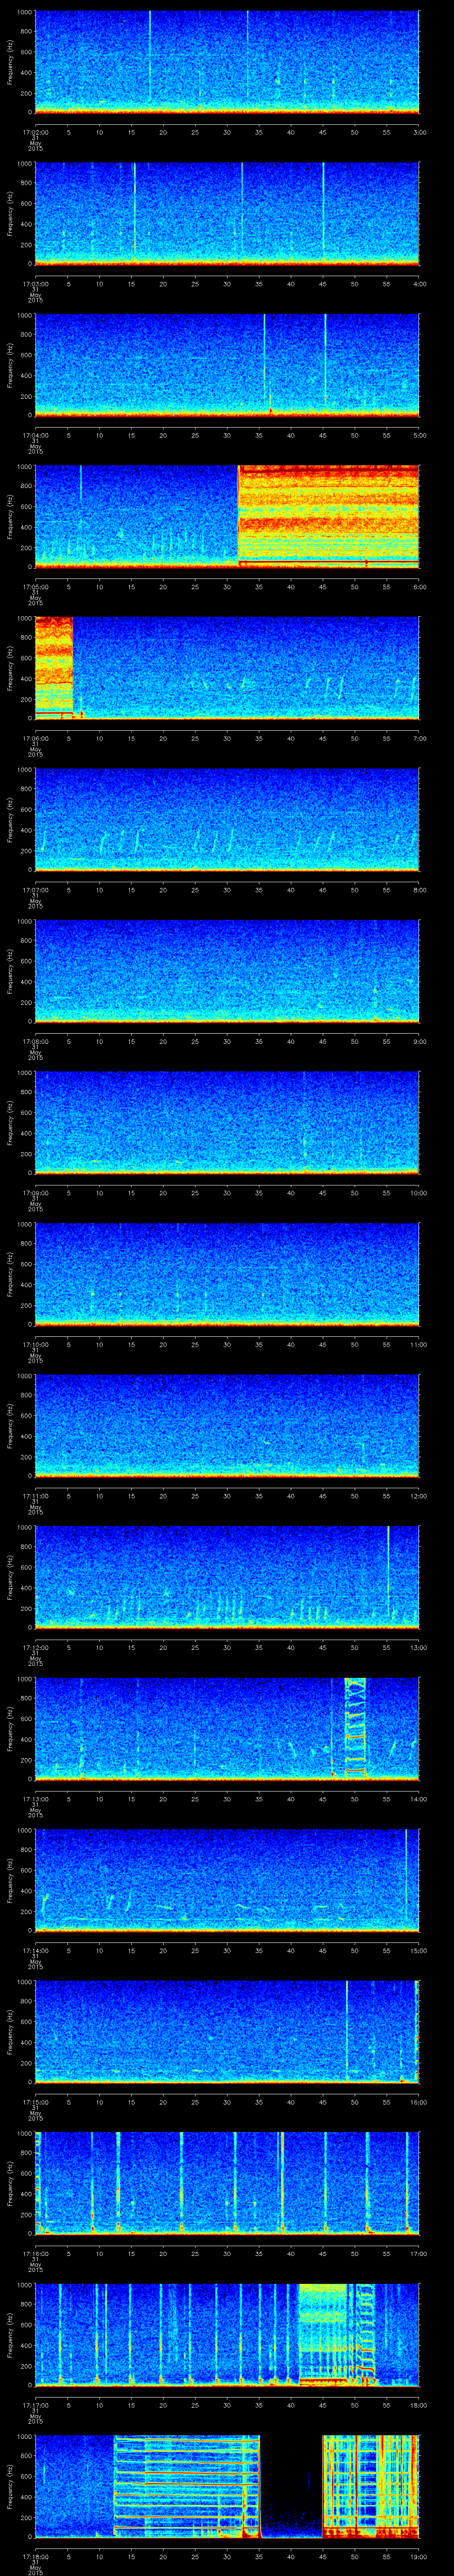Click horizontal harmonic lines in 17:18:00 spectrogram
The height and width of the screenshot is (2576, 454).
187,2486
